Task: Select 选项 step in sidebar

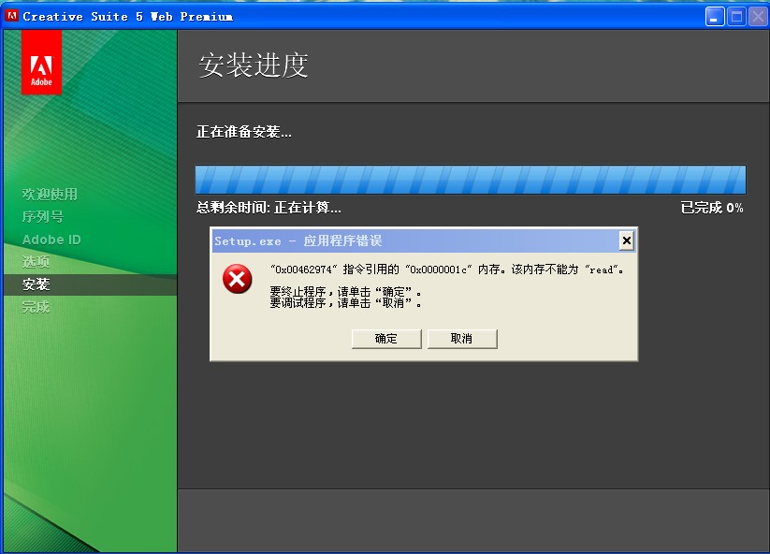Action: (x=36, y=262)
